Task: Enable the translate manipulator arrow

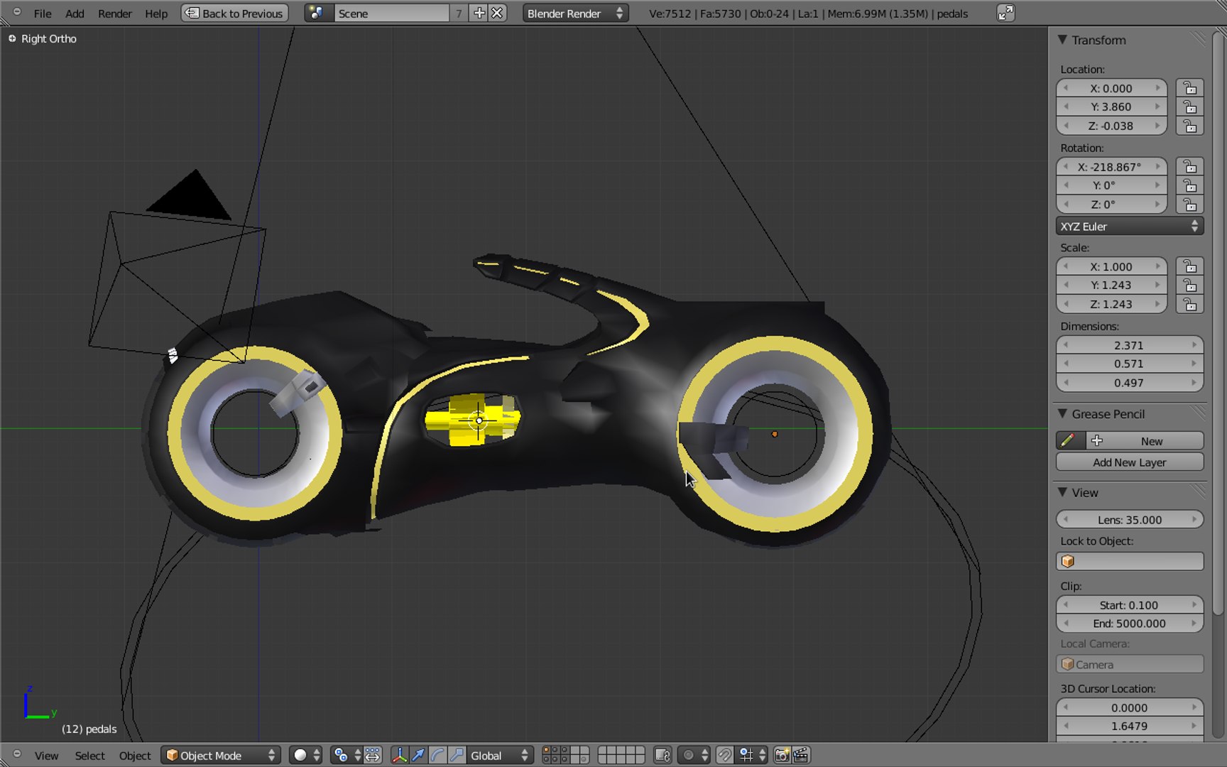Action: (418, 755)
